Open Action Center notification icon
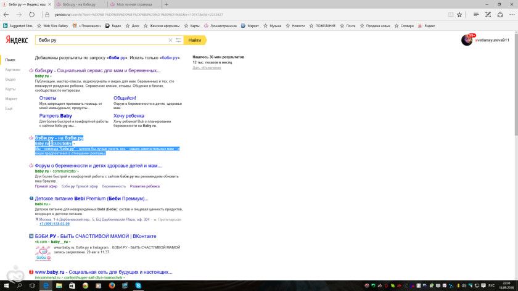Screen dimensions: 518x291 tap(483, 285)
